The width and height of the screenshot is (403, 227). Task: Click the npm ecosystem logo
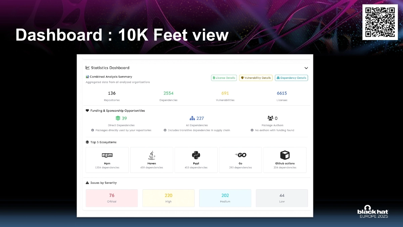coord(107,155)
